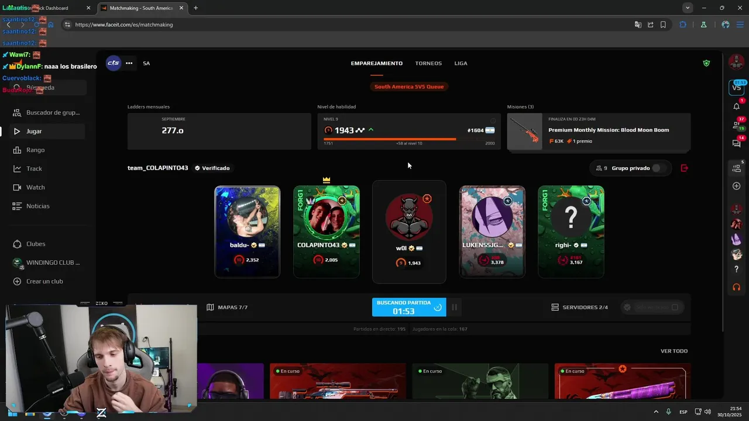Open the first En curso sniper rifle card
The image size is (749, 421).
338,381
